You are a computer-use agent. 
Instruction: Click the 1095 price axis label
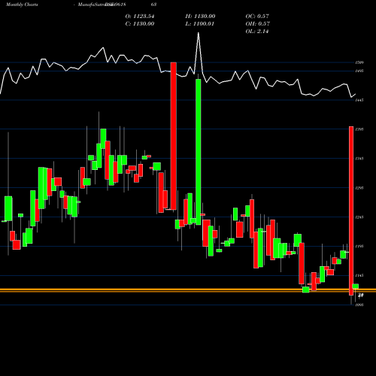pos(359,305)
